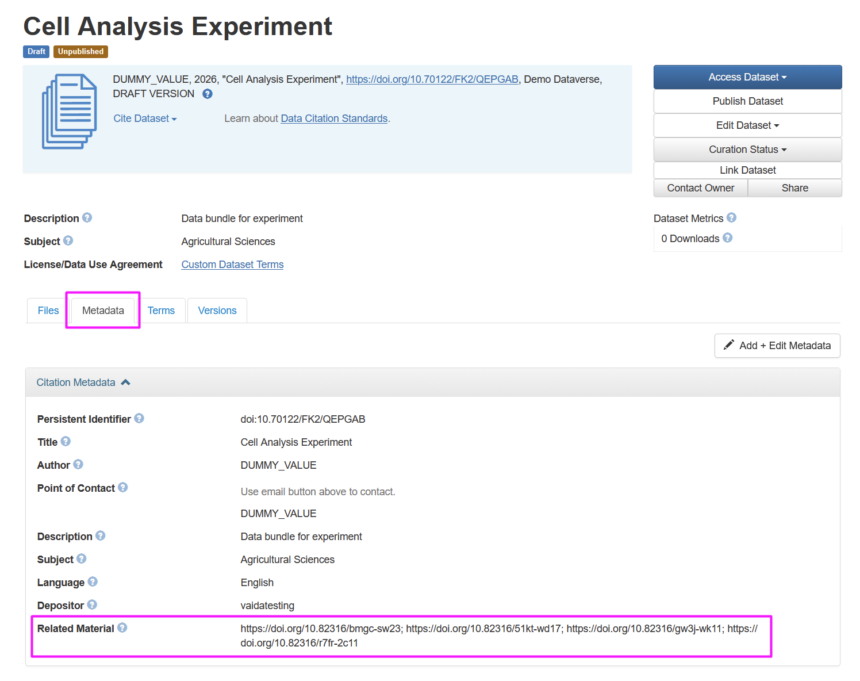Click Add + Edit Metadata button
This screenshot has height=681, width=860.
(x=777, y=346)
